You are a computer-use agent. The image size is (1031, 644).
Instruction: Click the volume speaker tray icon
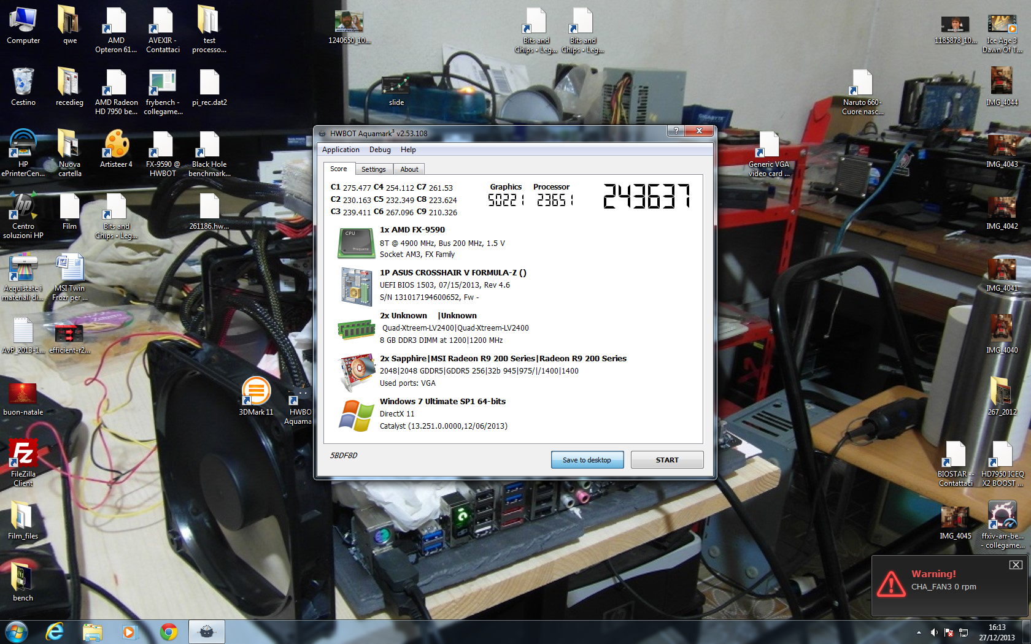(933, 632)
